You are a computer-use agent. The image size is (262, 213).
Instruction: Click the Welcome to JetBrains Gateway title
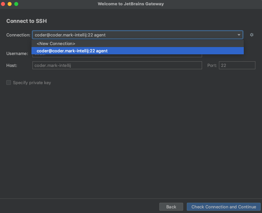(131, 4)
